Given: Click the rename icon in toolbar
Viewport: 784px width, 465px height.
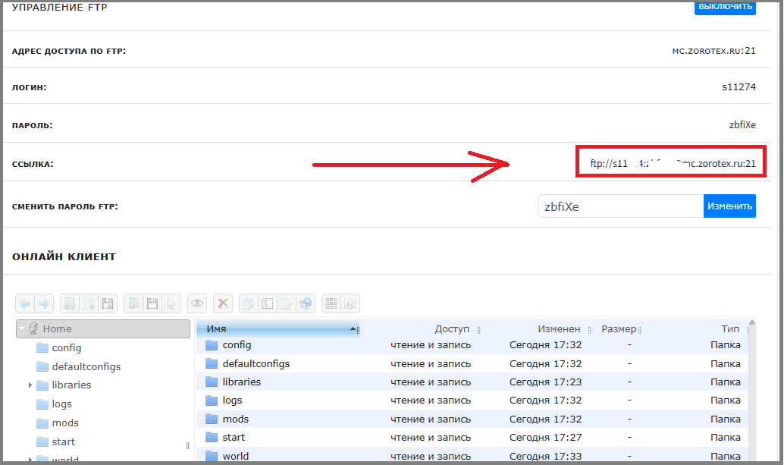Looking at the screenshot, I should coord(268,303).
